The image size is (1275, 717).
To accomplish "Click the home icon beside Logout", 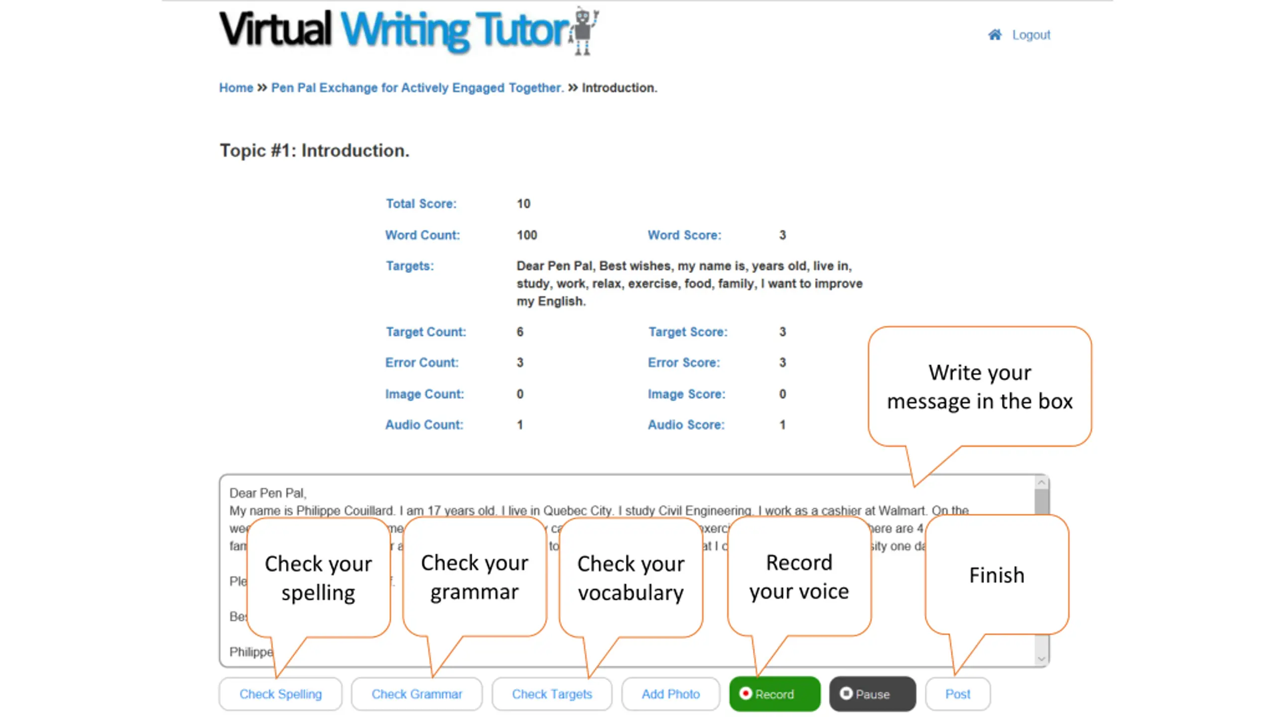I will [995, 35].
